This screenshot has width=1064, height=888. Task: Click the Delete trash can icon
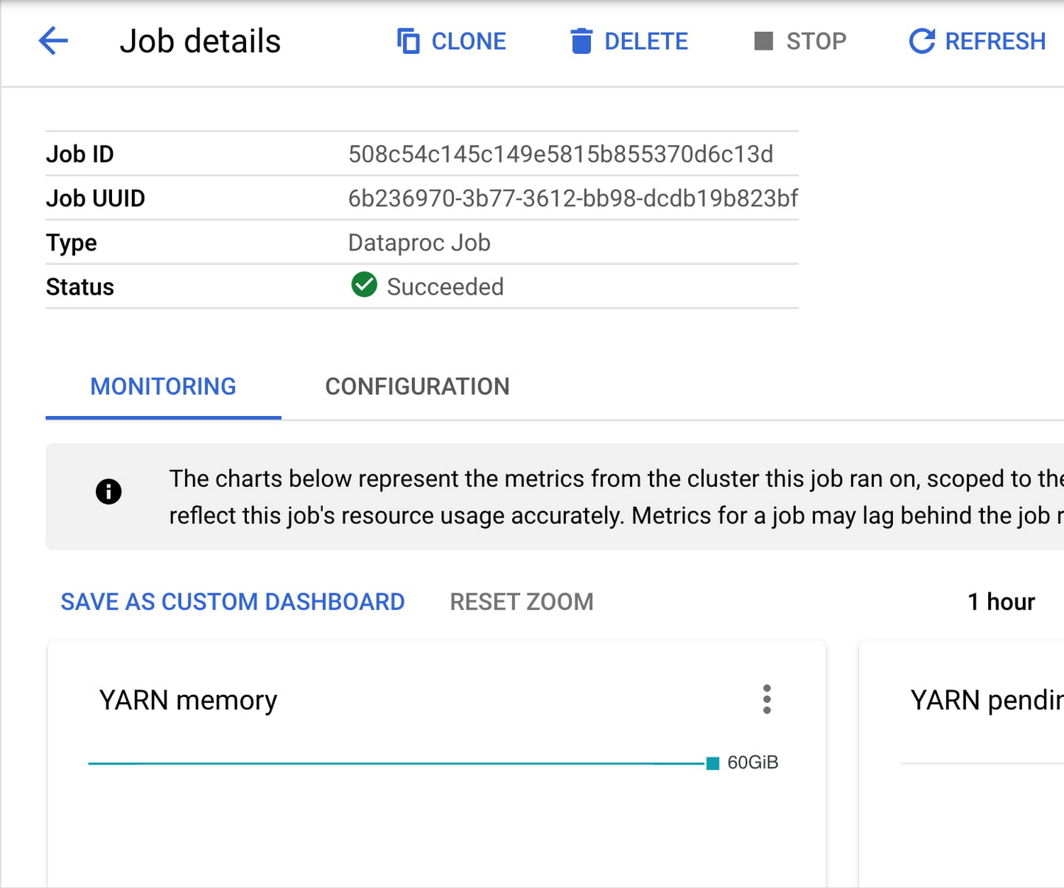(581, 41)
